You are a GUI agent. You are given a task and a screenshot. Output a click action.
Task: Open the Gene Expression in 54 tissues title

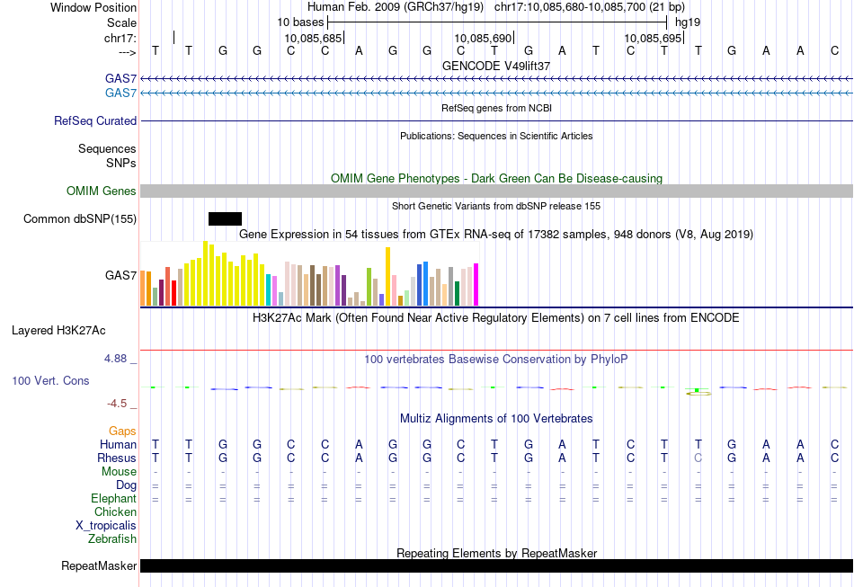496,234
